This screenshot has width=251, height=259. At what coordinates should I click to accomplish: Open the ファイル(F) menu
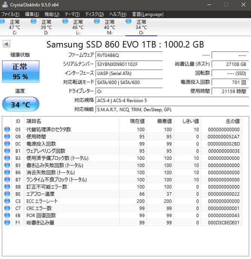tap(10, 14)
